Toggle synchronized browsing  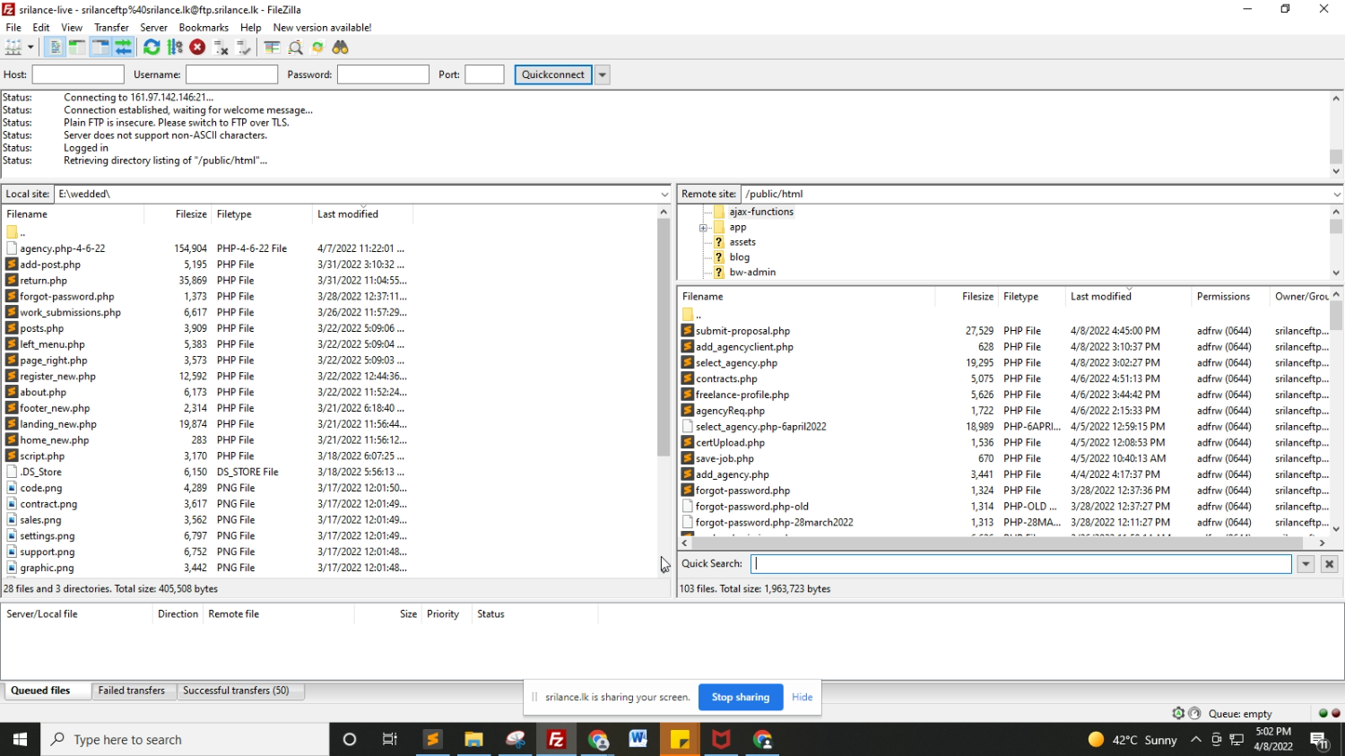coord(317,48)
